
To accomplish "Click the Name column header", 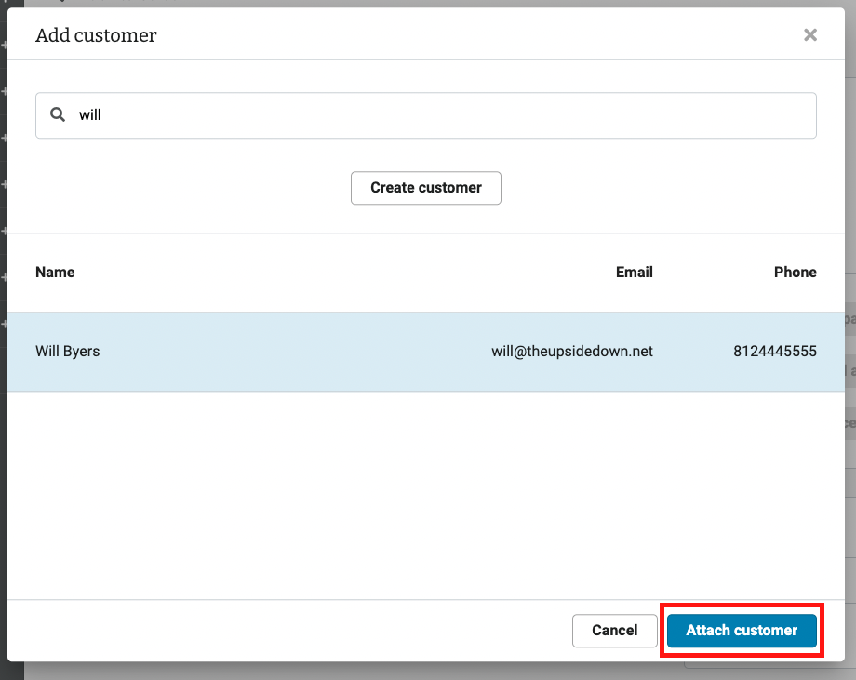I will tap(55, 273).
